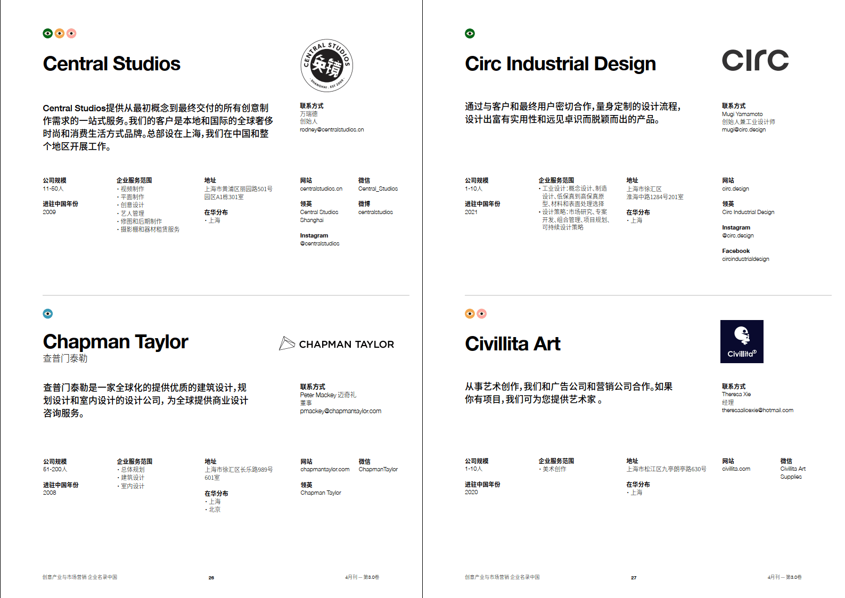Open email link mugi@circ.design
The image size is (845, 598).
point(744,129)
